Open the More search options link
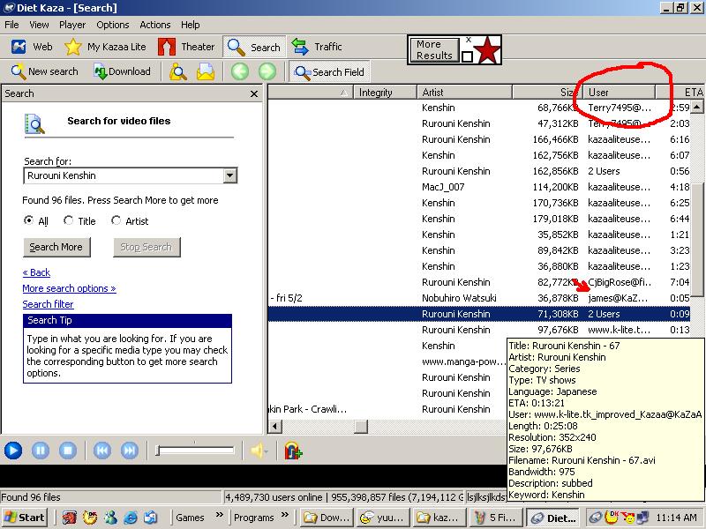 [x=69, y=288]
